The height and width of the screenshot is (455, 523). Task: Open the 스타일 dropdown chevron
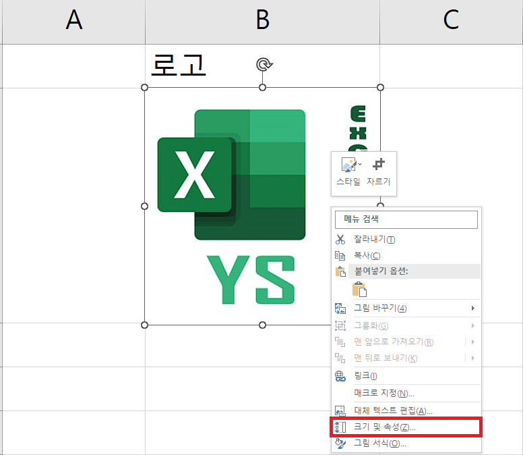360,164
